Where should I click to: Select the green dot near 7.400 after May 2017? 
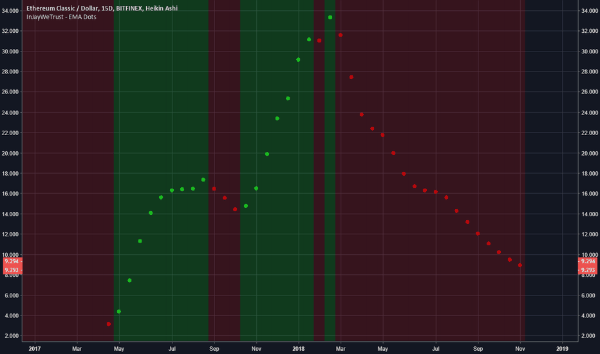tap(129, 281)
